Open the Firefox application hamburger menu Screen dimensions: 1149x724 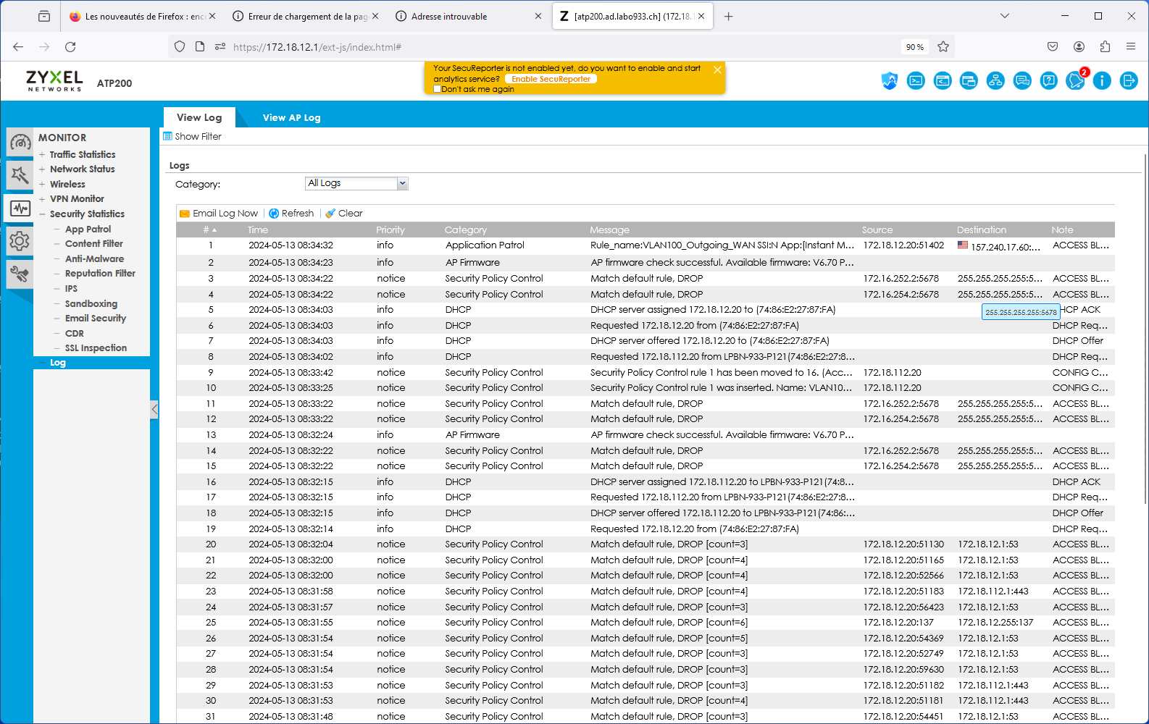[1131, 47]
